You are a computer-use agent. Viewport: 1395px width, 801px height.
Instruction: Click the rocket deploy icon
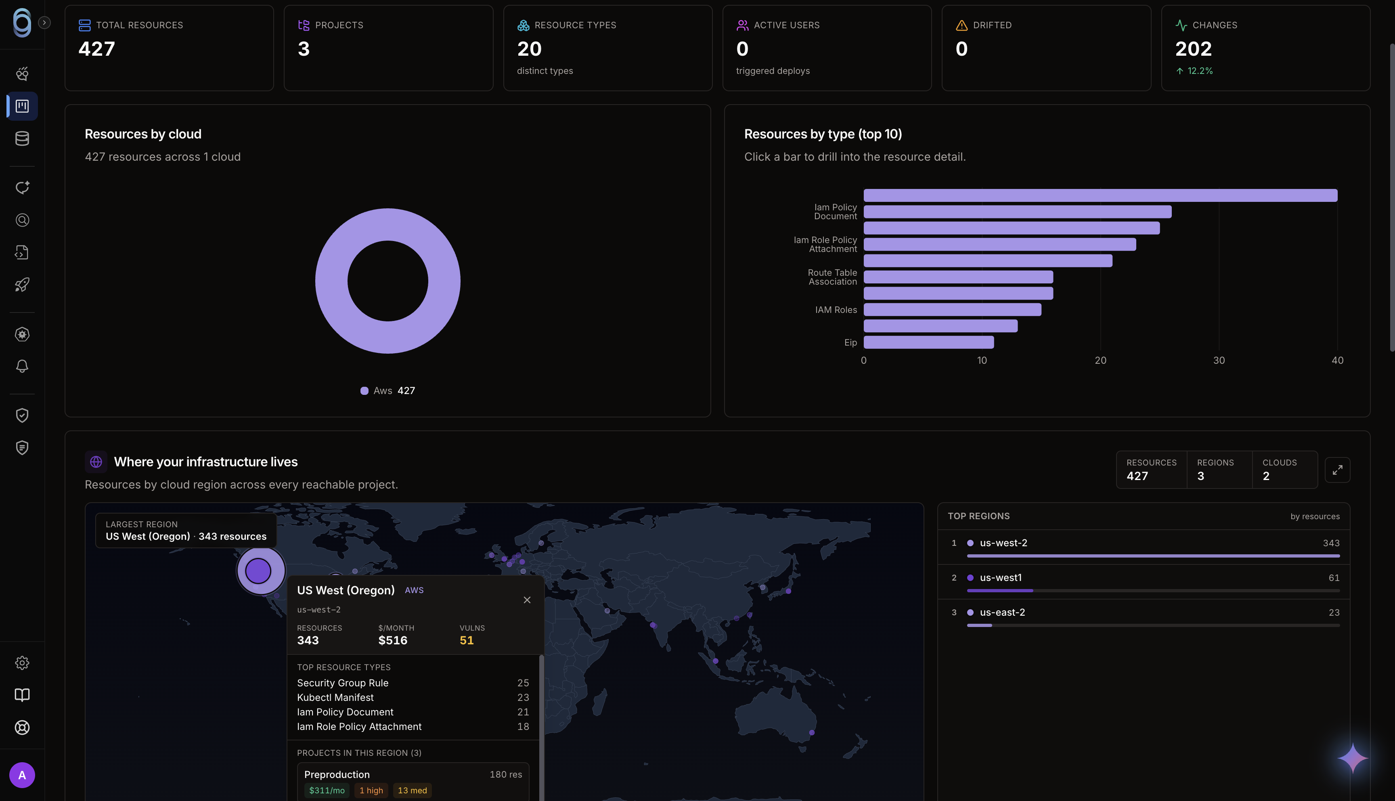coord(22,285)
